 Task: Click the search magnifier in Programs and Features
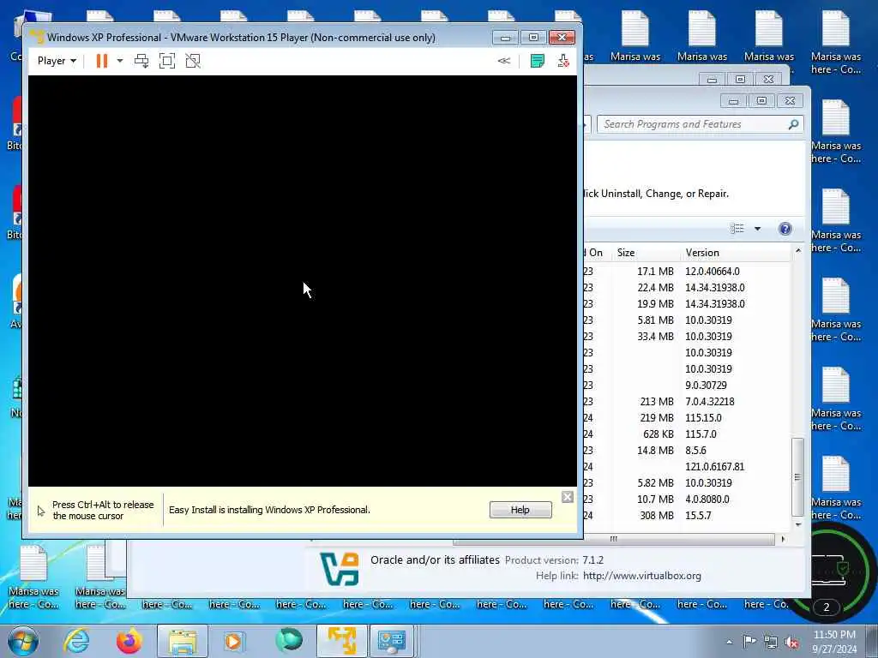[x=793, y=124]
